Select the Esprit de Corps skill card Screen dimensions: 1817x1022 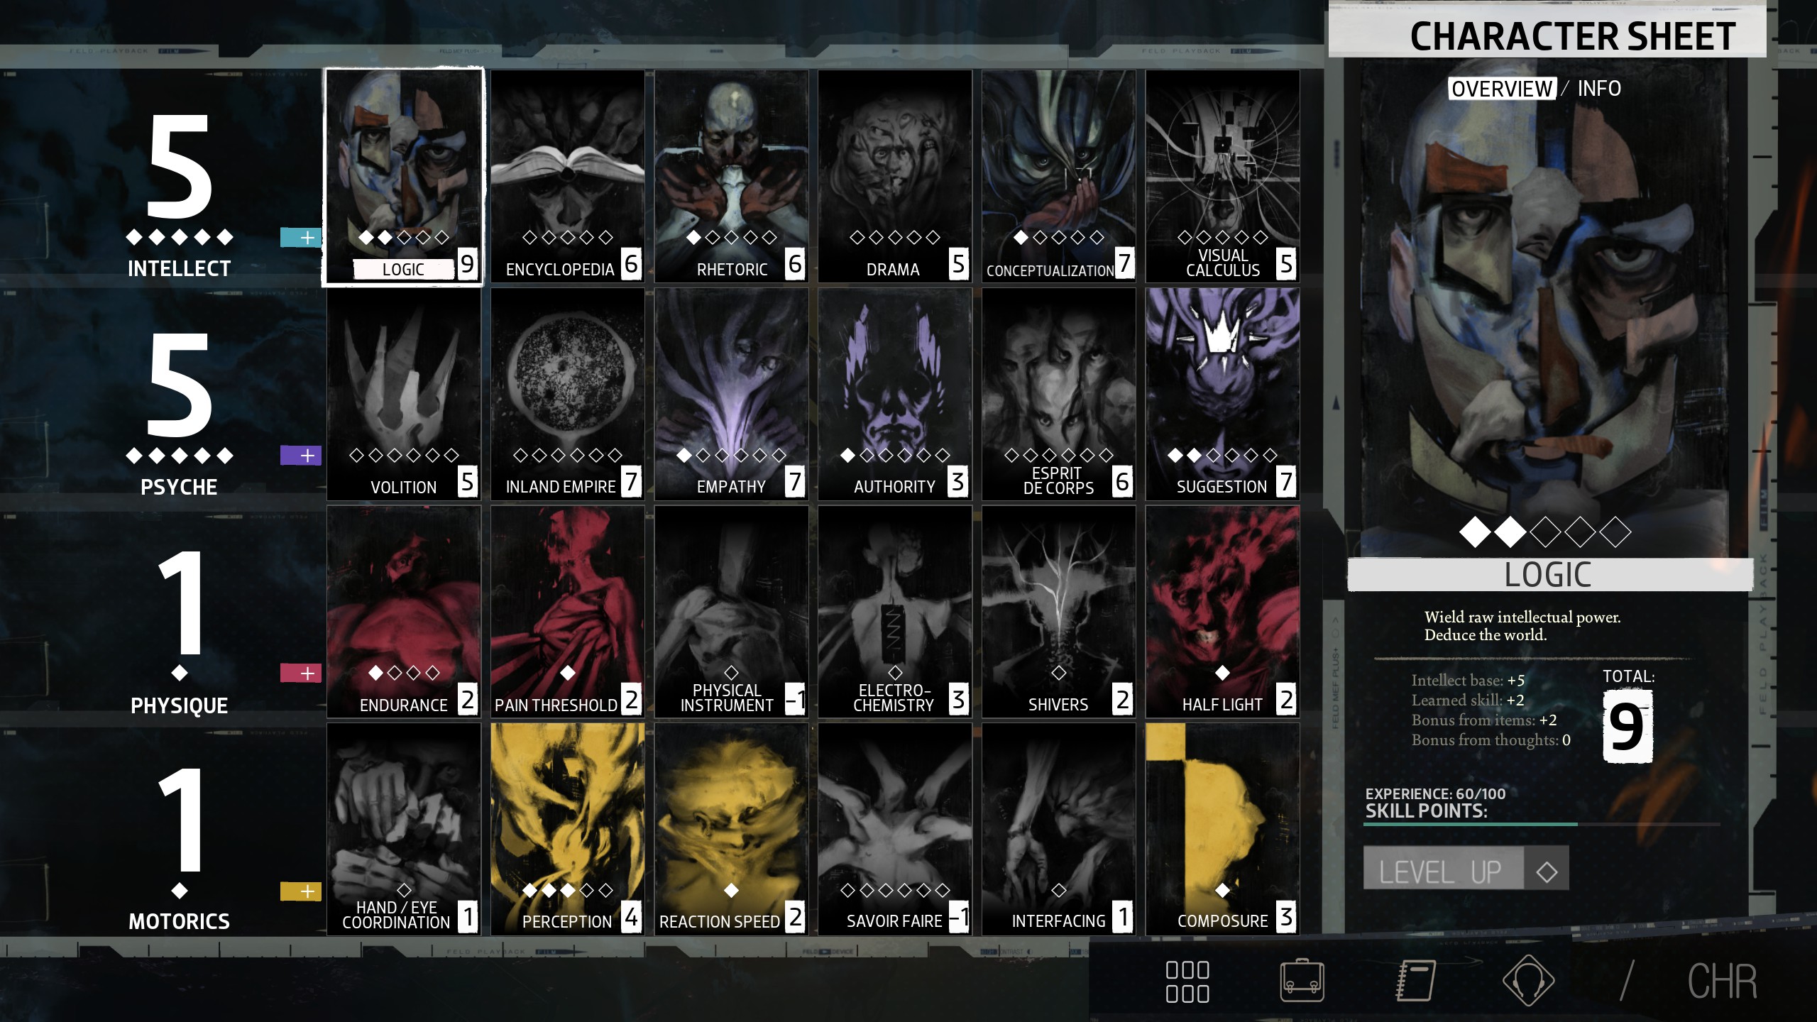[x=1058, y=395]
